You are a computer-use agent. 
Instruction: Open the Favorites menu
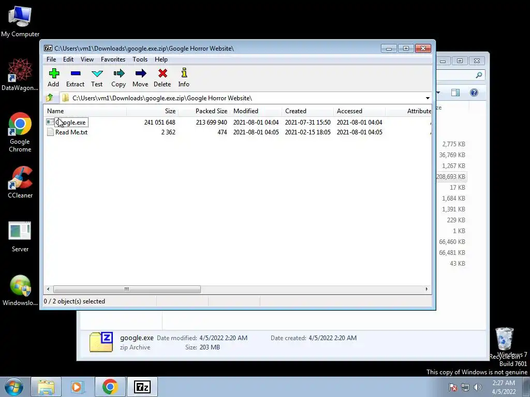click(113, 59)
